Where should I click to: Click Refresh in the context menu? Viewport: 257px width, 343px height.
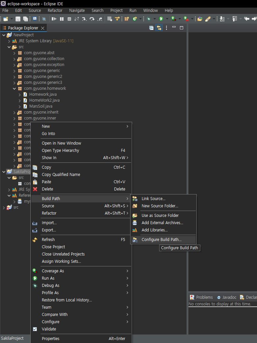point(81,240)
